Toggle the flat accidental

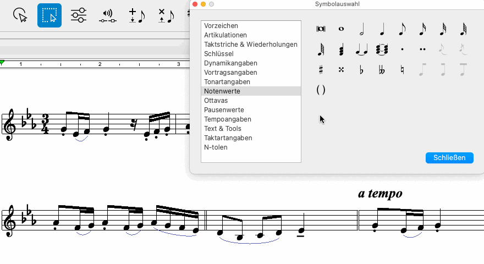click(x=362, y=70)
